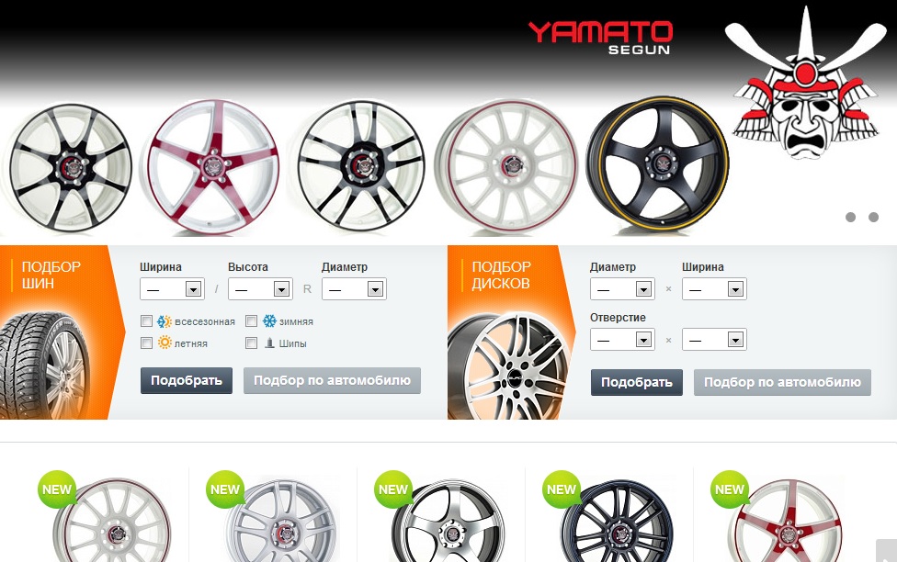Tick the Шипы studded tire checkbox
Viewport: 897px width, 562px height.
[x=251, y=343]
